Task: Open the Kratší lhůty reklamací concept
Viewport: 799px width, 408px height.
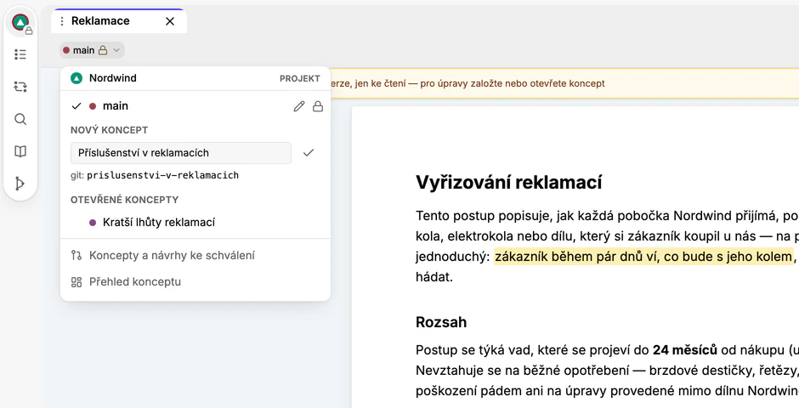Action: coord(195,223)
